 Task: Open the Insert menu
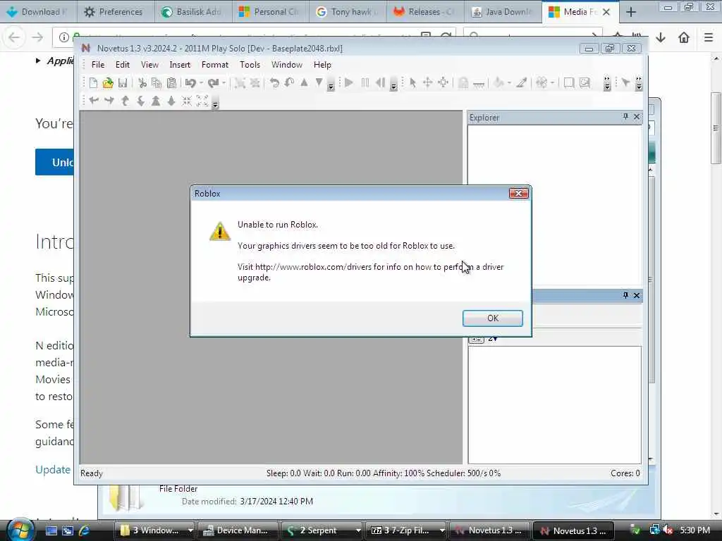180,65
